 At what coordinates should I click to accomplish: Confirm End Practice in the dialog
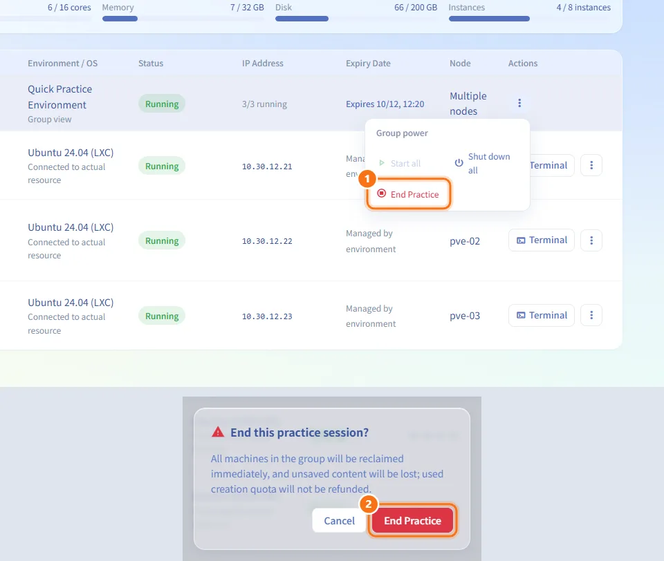point(412,520)
